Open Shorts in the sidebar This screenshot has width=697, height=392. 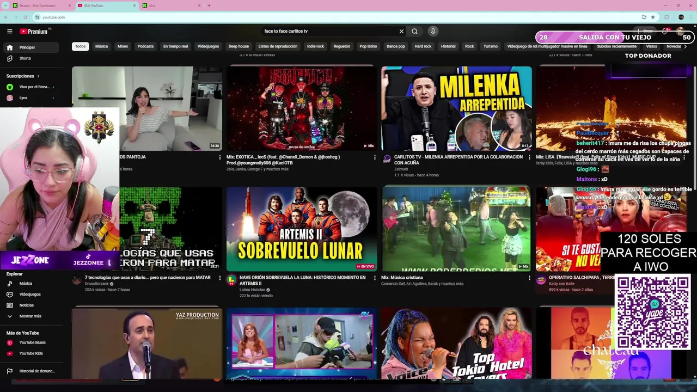click(31, 58)
